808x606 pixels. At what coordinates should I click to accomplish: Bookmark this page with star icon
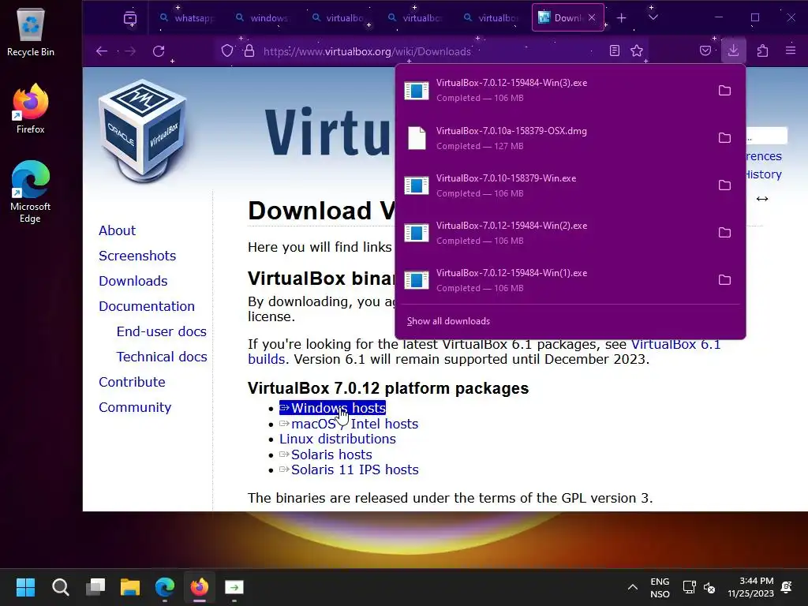point(637,50)
